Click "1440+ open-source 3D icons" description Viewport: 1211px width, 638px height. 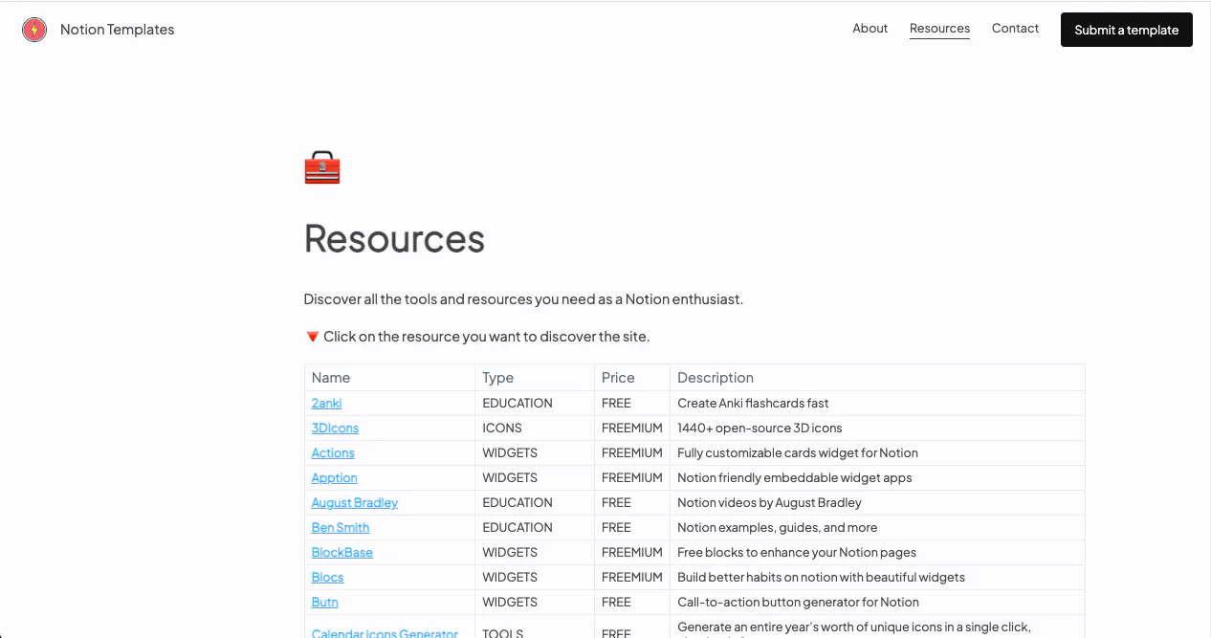(x=760, y=428)
